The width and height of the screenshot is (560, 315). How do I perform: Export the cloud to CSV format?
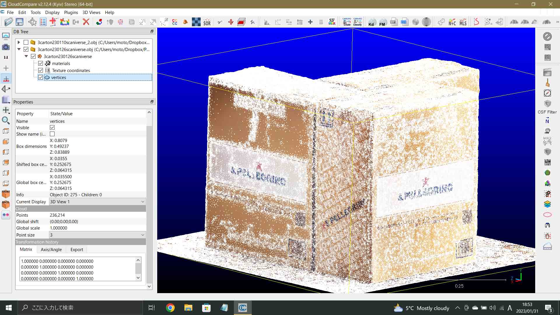(405, 22)
